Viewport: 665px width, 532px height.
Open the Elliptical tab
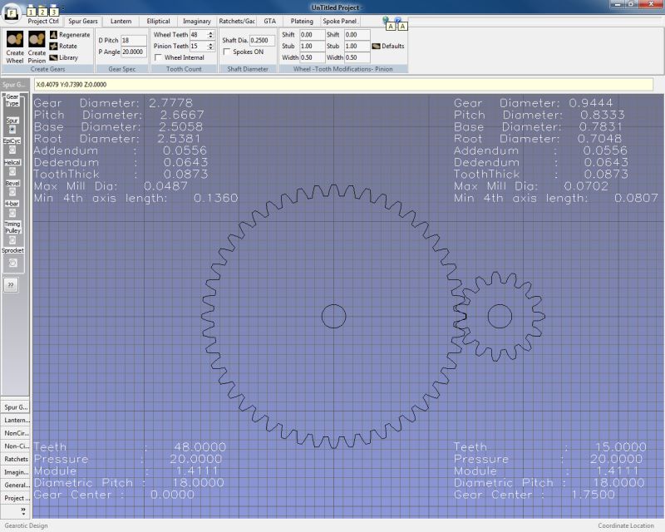click(158, 21)
